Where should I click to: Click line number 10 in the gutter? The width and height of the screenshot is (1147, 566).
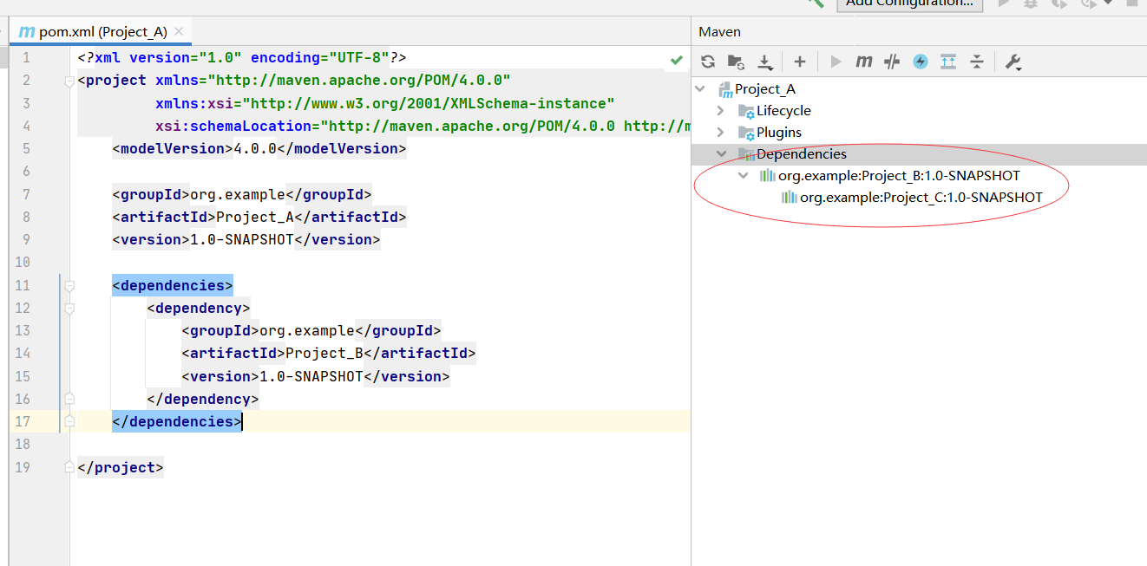(x=23, y=262)
